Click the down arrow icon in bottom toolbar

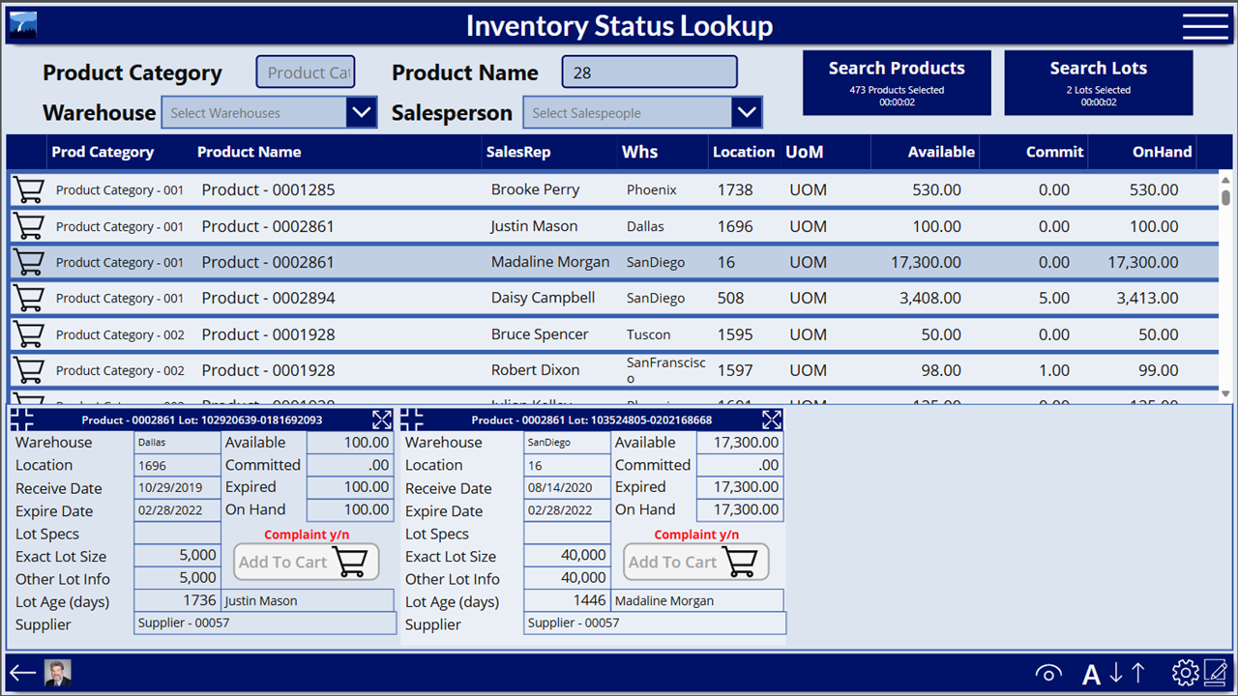[x=1118, y=673]
